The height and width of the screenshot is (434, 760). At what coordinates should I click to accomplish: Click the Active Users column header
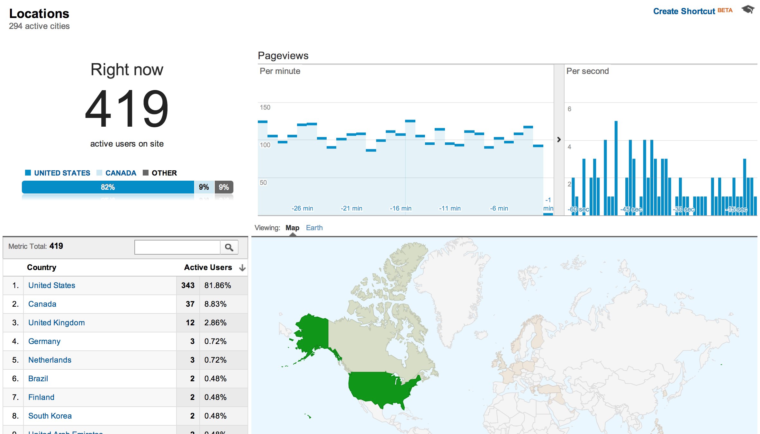(x=208, y=267)
